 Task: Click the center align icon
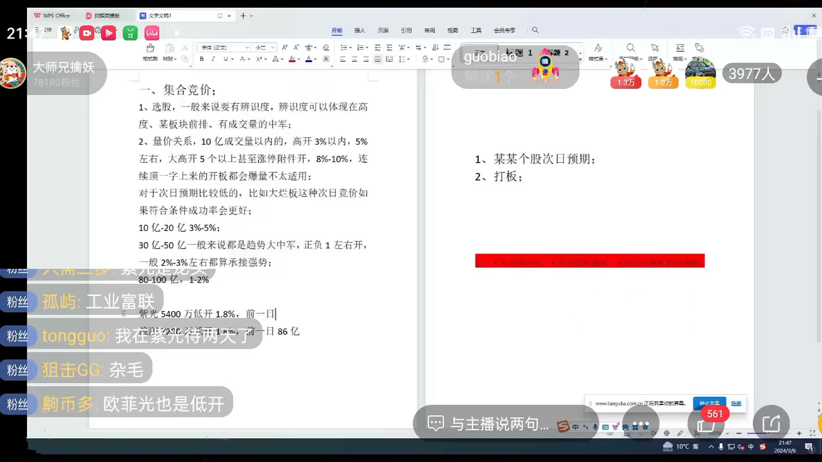coord(354,59)
